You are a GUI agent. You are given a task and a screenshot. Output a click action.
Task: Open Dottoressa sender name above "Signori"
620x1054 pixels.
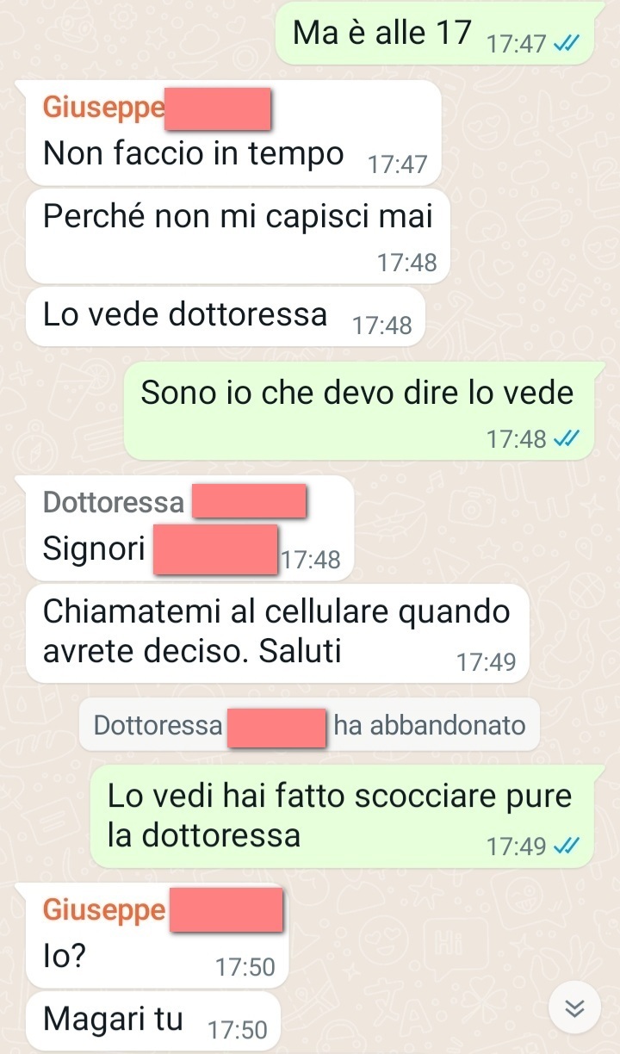(114, 503)
